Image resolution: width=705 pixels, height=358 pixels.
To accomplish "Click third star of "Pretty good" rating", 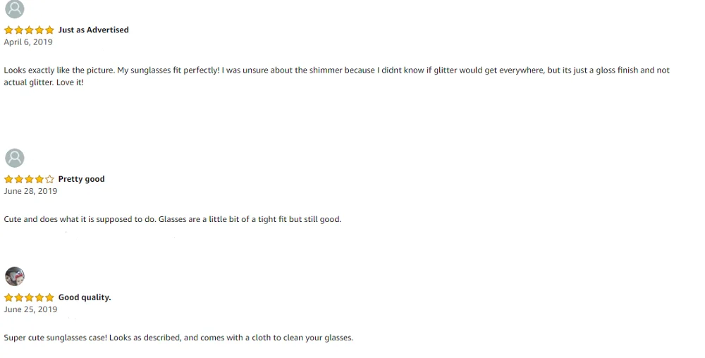I will pos(29,180).
